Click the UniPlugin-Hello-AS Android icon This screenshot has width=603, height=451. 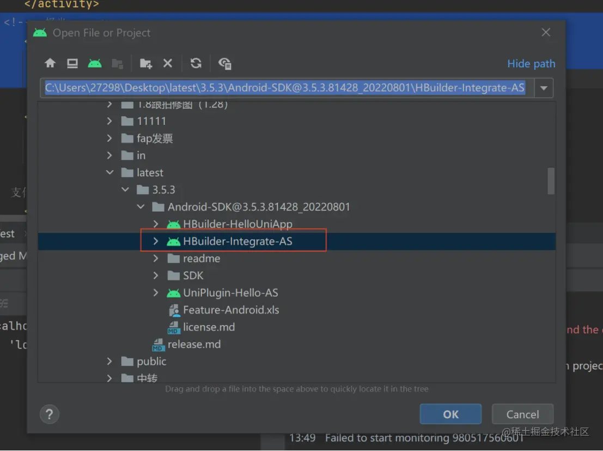click(x=173, y=293)
